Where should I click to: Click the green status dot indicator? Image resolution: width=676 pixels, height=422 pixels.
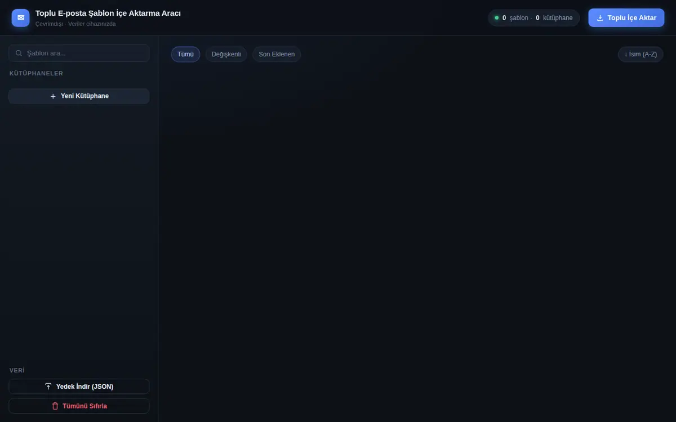tap(496, 18)
